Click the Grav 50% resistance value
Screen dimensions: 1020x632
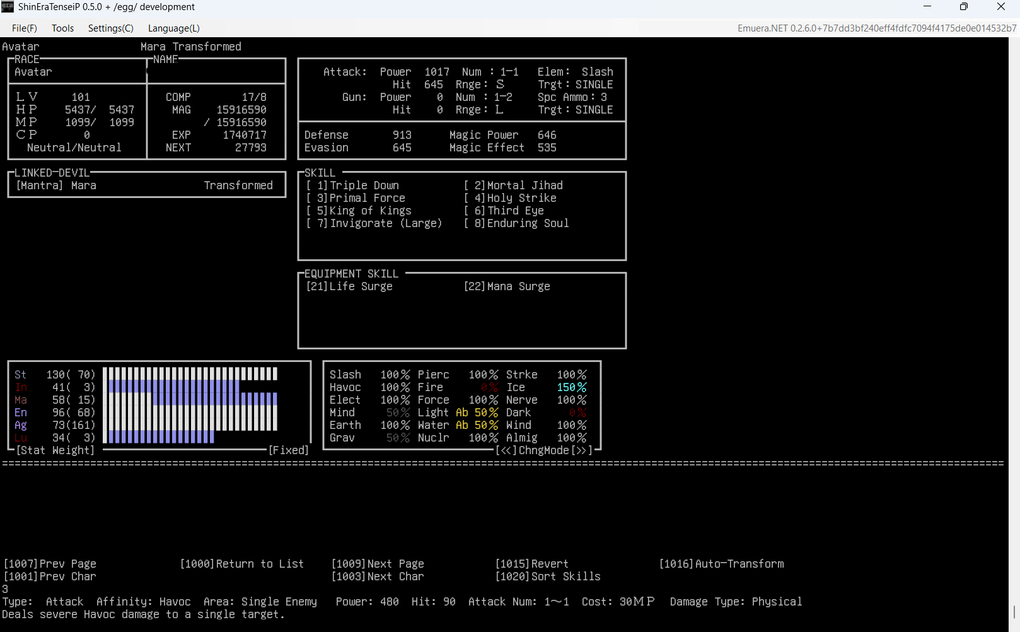(398, 438)
